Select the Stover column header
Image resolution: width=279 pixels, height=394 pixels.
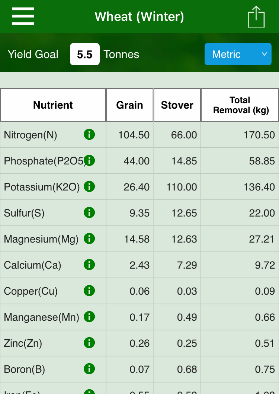click(x=177, y=105)
